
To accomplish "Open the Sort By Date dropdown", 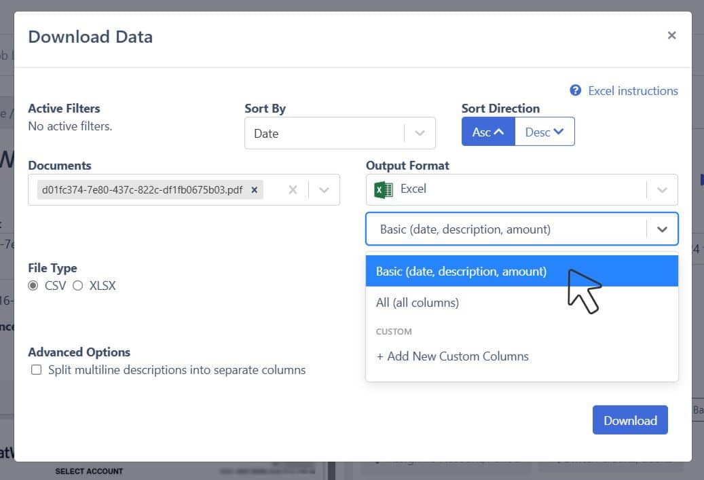I will 340,133.
